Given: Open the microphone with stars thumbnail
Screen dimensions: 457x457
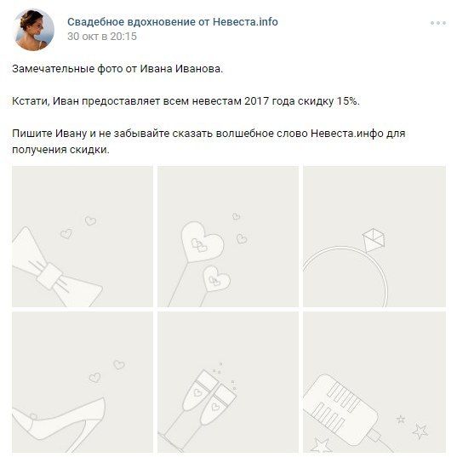Looking at the screenshot, I should (x=374, y=382).
